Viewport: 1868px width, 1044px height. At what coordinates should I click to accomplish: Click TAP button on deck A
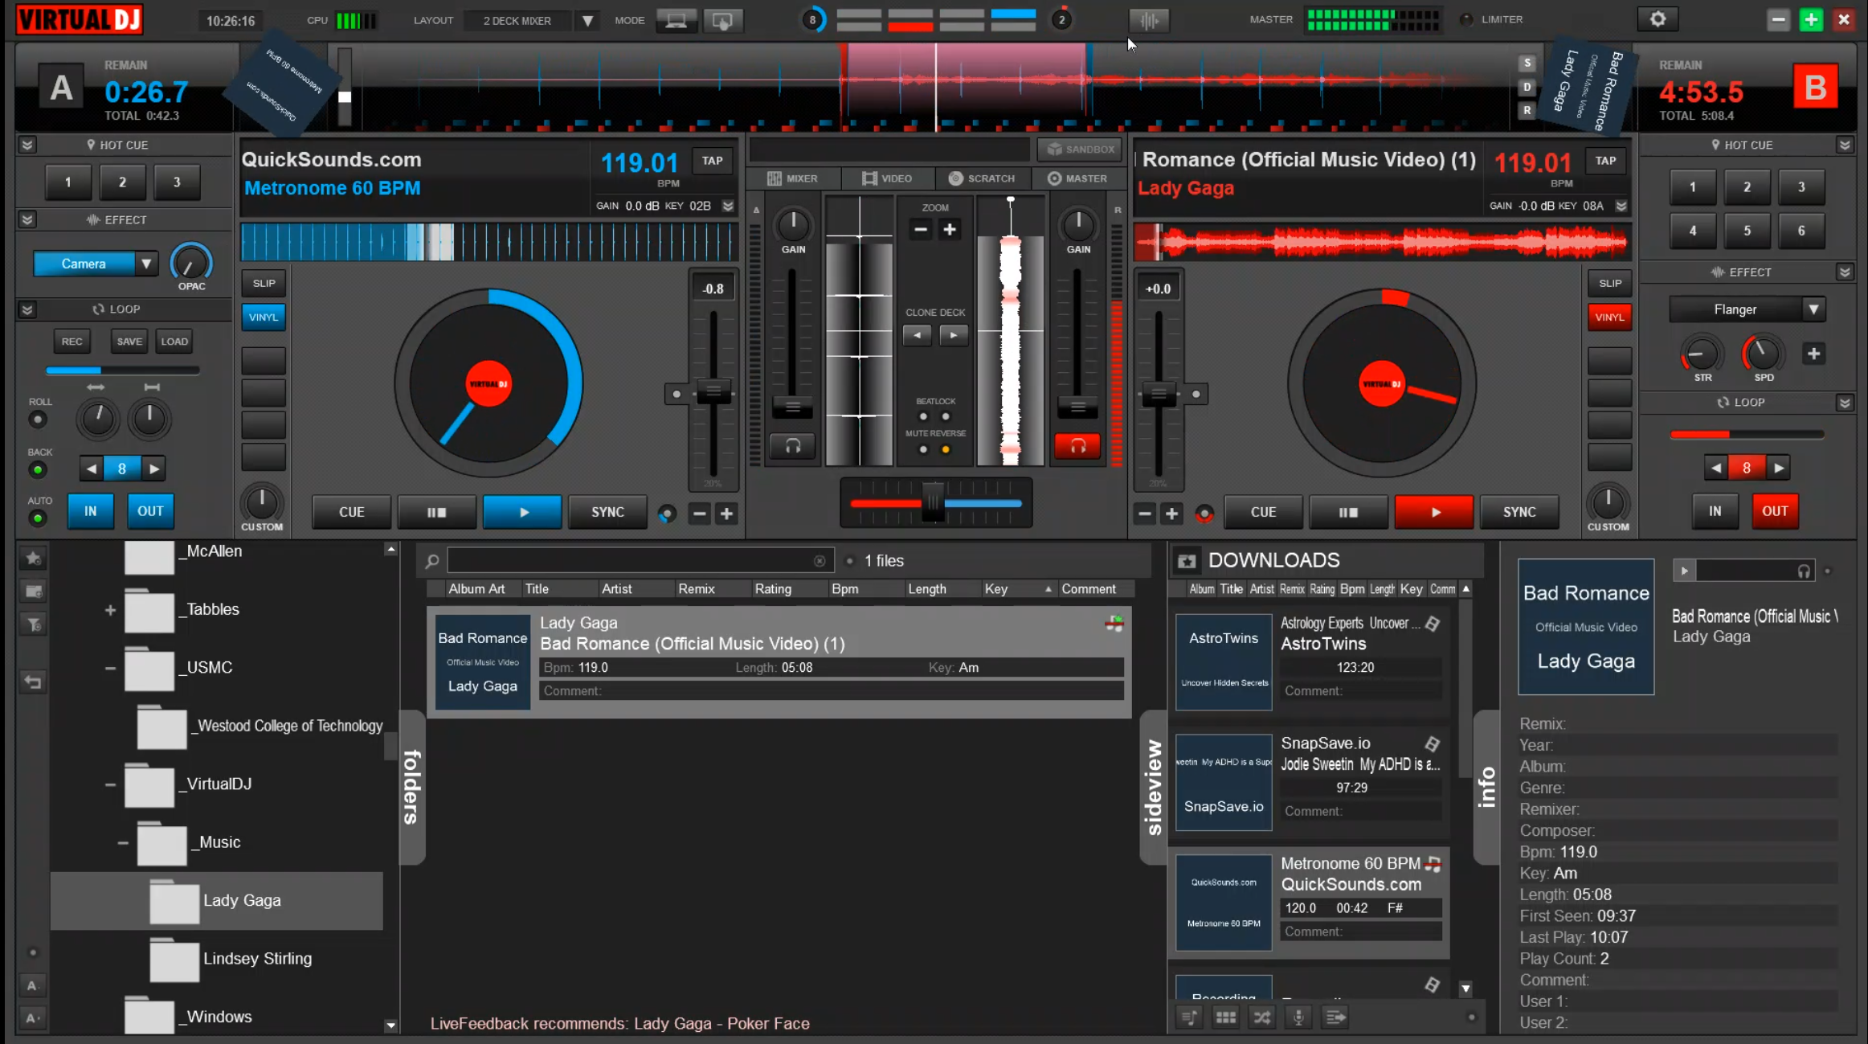[712, 161]
